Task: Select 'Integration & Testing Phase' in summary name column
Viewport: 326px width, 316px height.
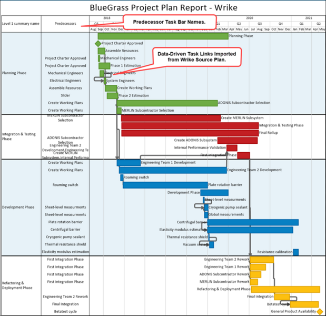Action: click(x=19, y=136)
